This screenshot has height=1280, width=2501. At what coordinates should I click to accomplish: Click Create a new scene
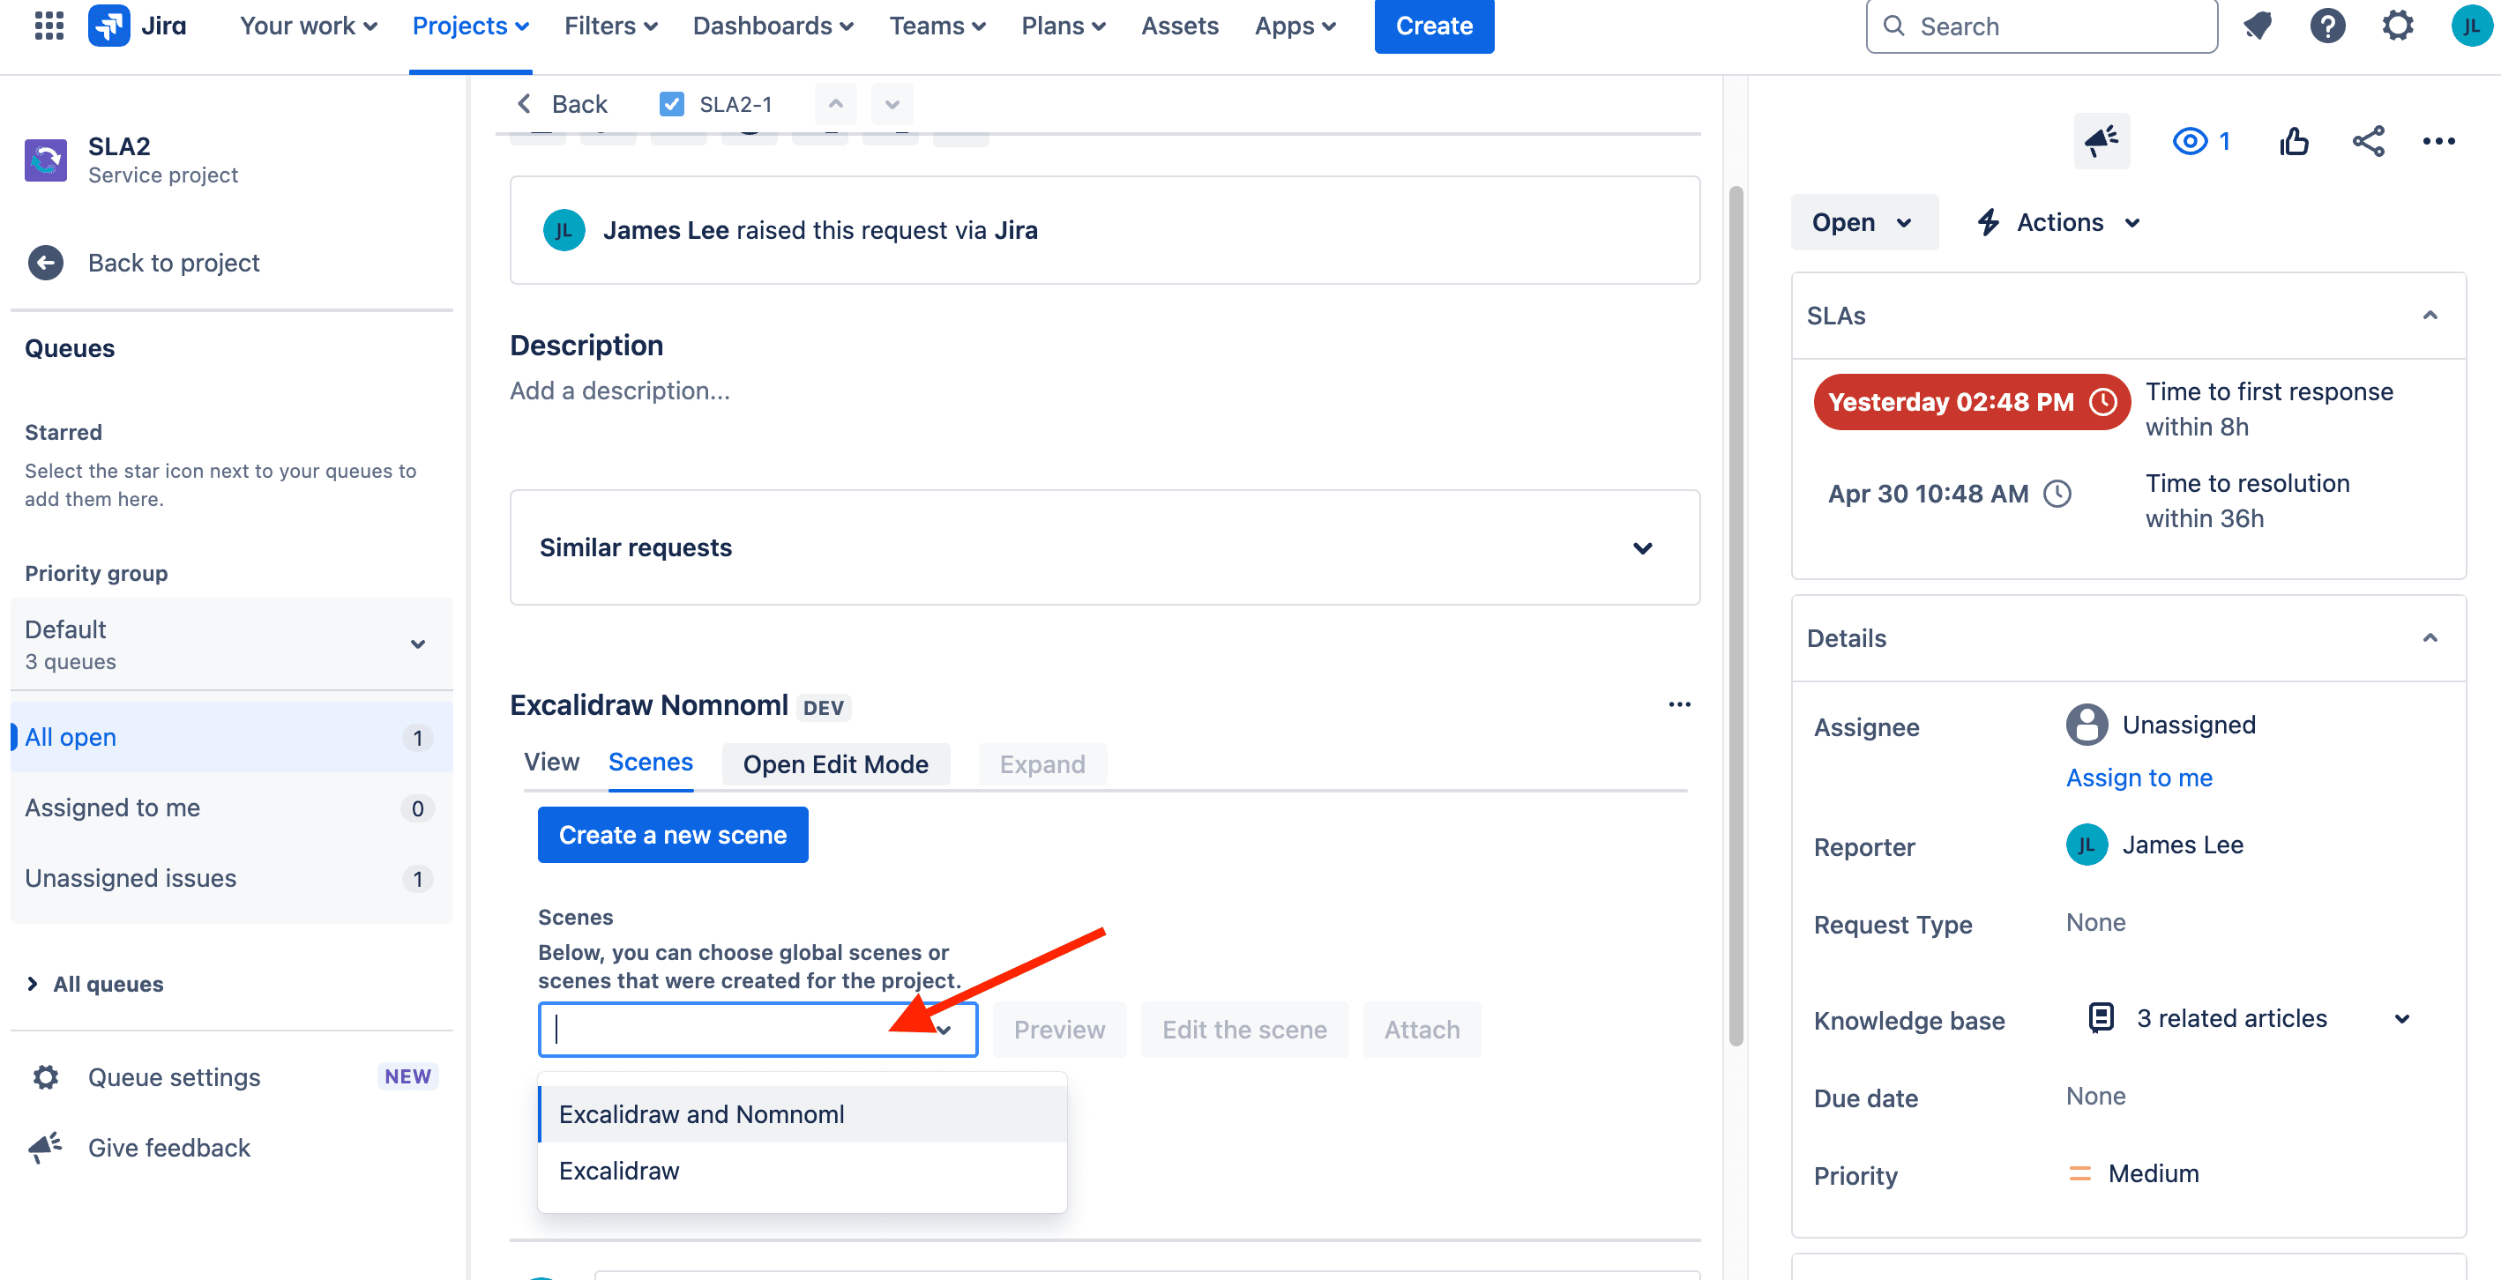673,835
